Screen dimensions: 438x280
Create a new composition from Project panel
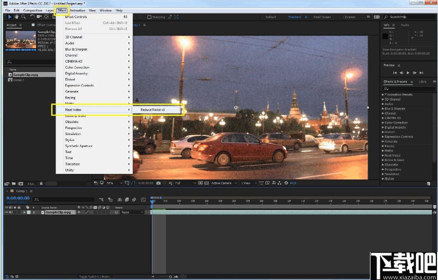[x=20, y=183]
